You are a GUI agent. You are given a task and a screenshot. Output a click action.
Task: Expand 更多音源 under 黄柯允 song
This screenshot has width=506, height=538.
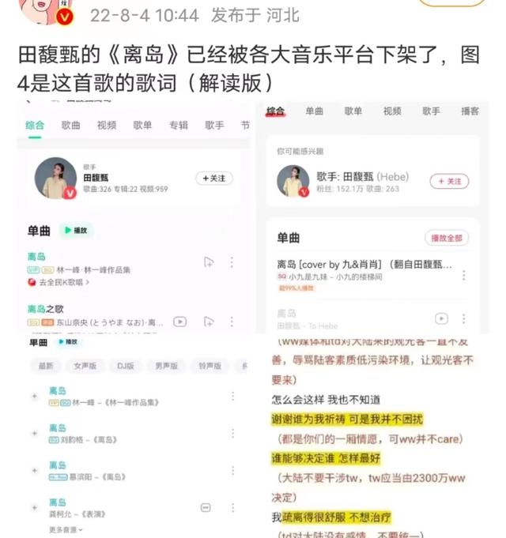pos(66,529)
